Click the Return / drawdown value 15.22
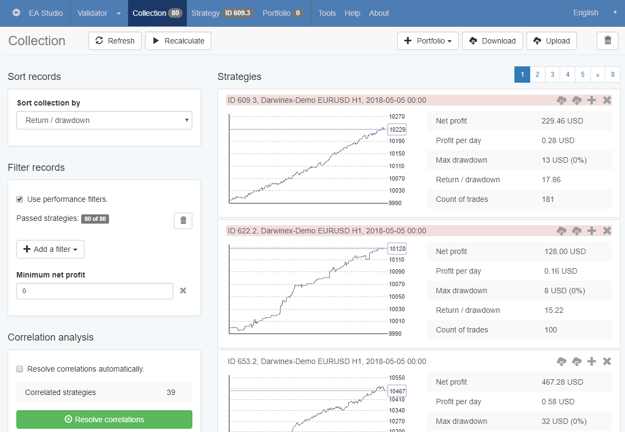Screen dimensions: 625x432 point(554,311)
